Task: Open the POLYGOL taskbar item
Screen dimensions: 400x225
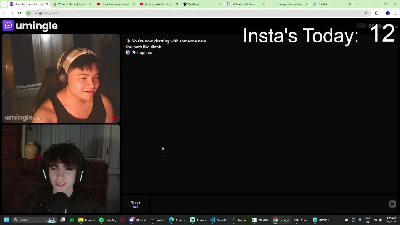Action: point(261,220)
